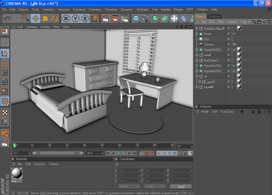Toggle visibility dot for the Camera object

(x=228, y=44)
